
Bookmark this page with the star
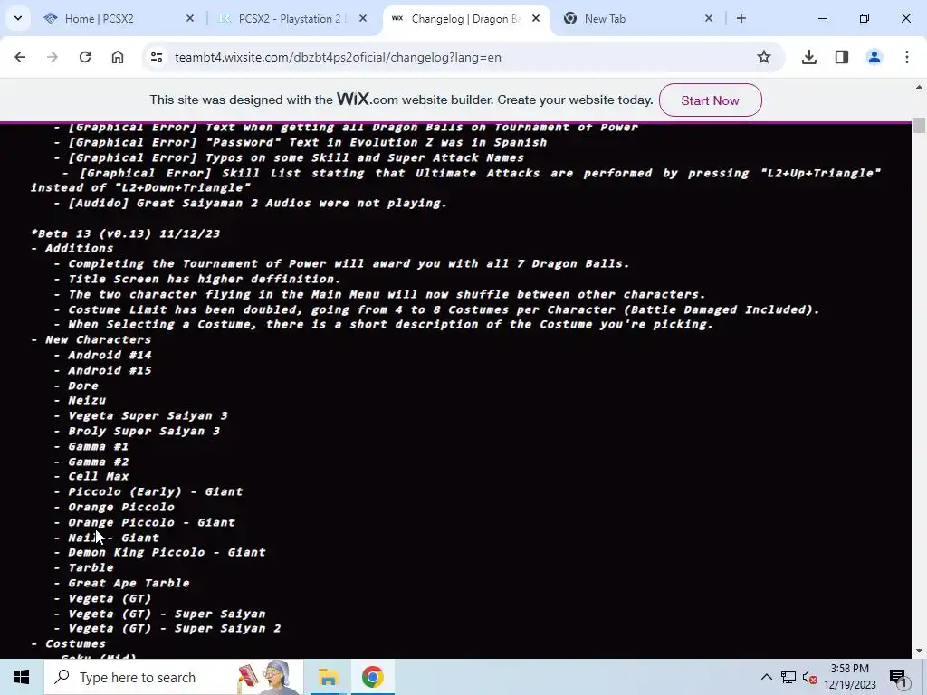point(764,57)
